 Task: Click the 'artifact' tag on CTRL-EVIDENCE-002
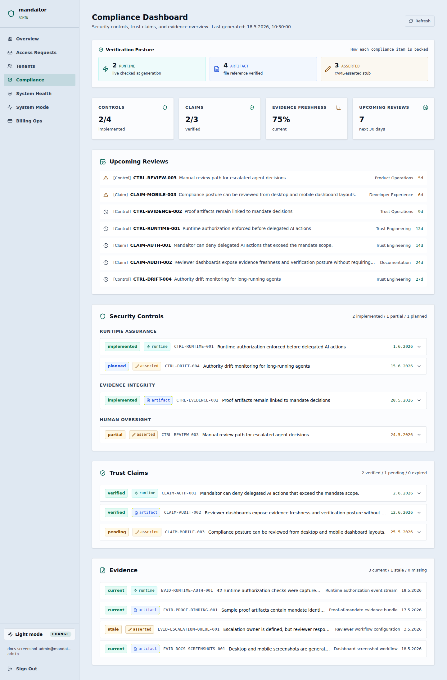coord(158,400)
